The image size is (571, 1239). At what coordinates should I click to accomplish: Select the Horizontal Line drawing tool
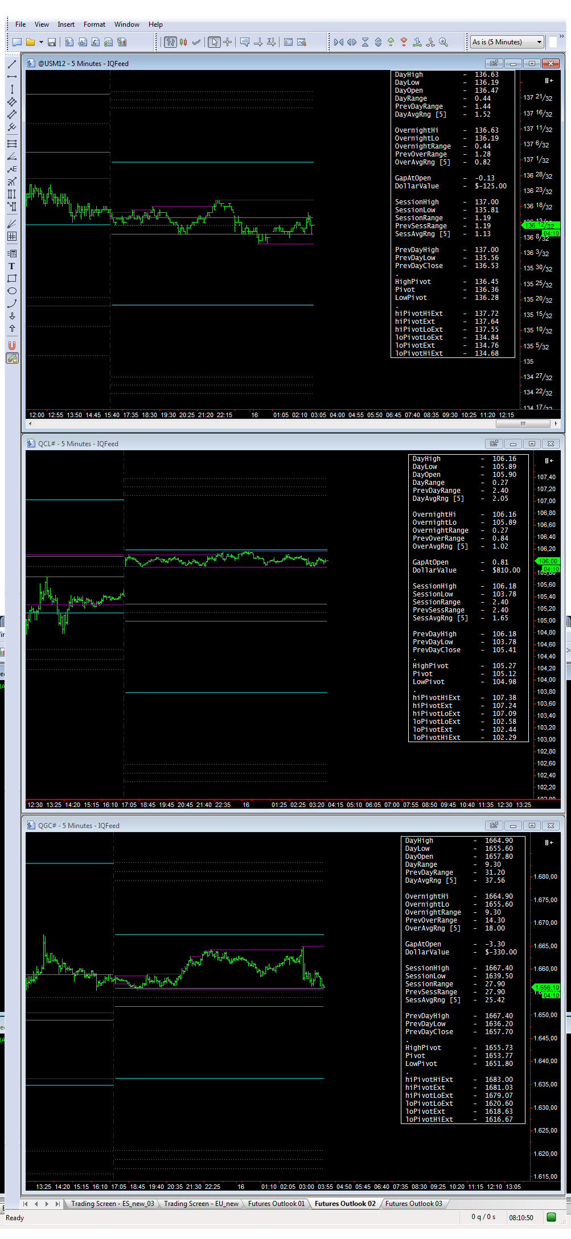pyautogui.click(x=12, y=76)
